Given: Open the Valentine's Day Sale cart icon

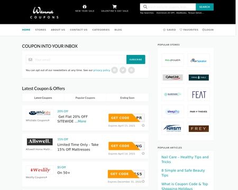Looking at the screenshot, I should (x=115, y=6).
